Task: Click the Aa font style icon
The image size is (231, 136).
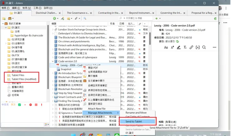Action: pos(166,47)
